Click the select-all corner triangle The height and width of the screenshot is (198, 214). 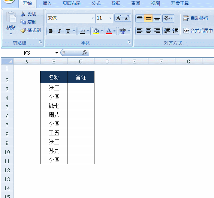(x=7, y=61)
